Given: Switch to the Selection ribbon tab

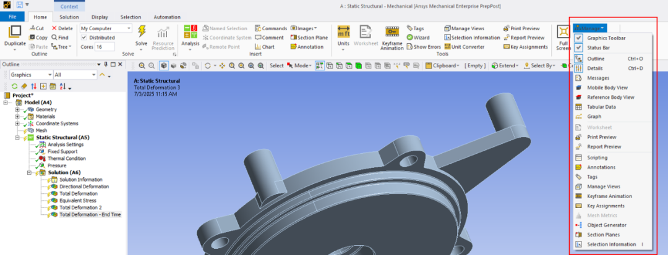Looking at the screenshot, I should coord(131,17).
